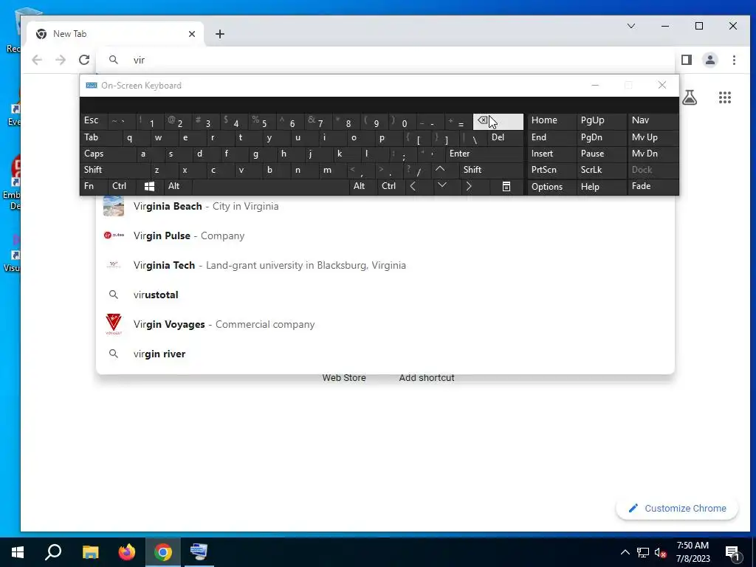Click the address bar containing vir
Viewport: 756px width, 567px height.
tap(385, 60)
